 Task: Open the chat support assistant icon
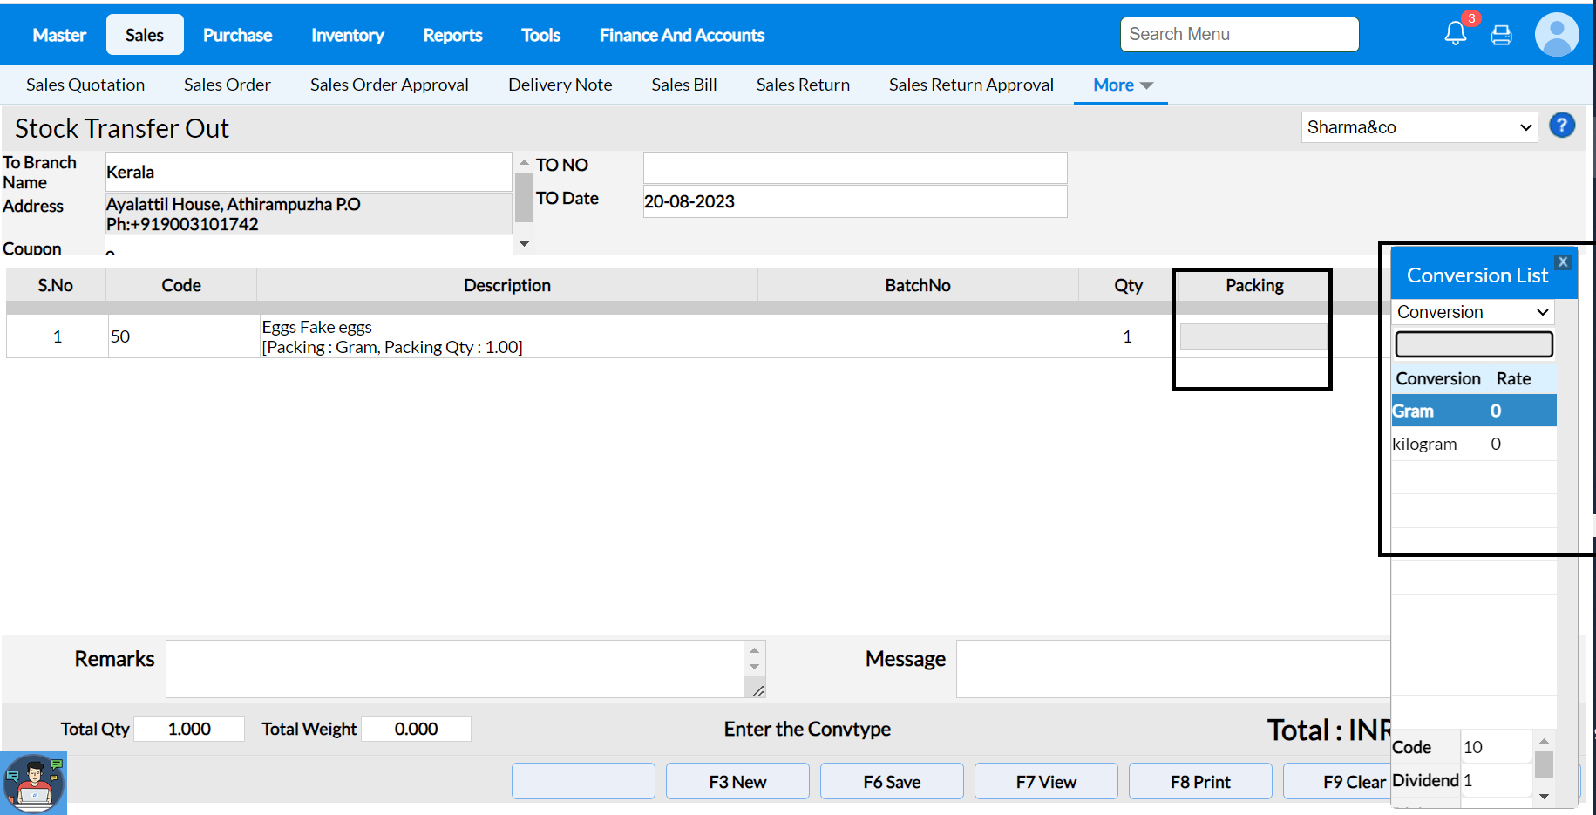click(x=33, y=783)
